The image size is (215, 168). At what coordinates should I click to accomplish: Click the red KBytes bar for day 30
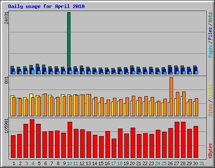tap(196, 142)
